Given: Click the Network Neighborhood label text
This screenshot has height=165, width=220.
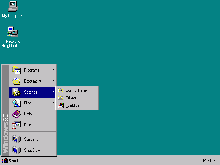Looking at the screenshot, I should [x=13, y=44].
